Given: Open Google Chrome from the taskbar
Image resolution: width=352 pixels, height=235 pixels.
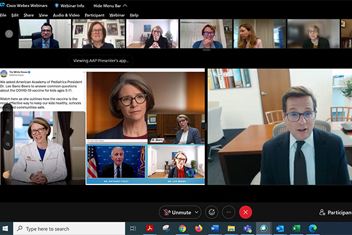Looking at the screenshot, I should pyautogui.click(x=182, y=229).
